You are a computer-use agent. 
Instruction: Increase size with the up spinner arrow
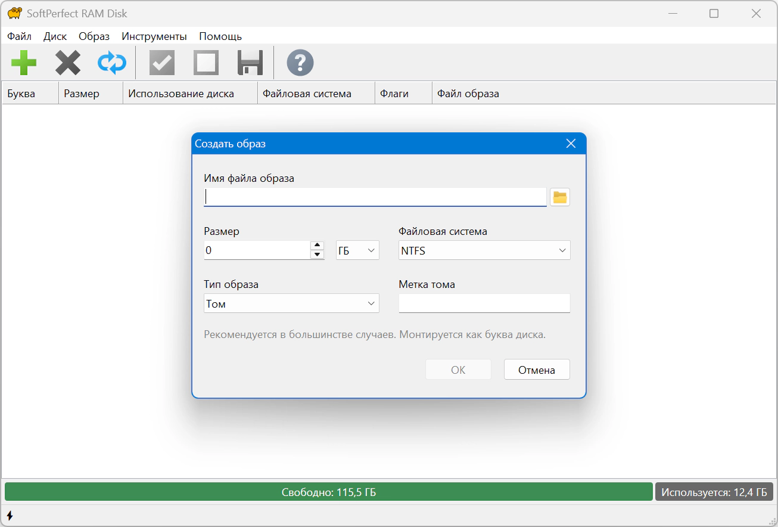point(318,245)
